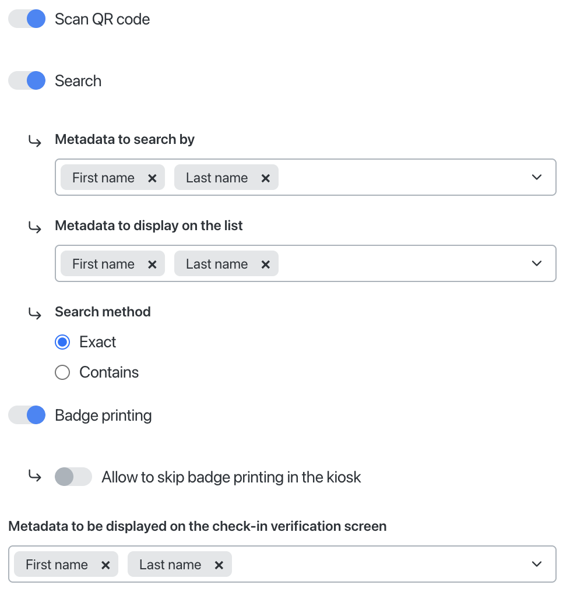Open the check-in verification metadata dropdown
Viewport: 563px width, 592px height.
pyautogui.click(x=536, y=564)
